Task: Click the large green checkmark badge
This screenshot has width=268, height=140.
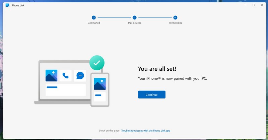Action: pyautogui.click(x=97, y=63)
